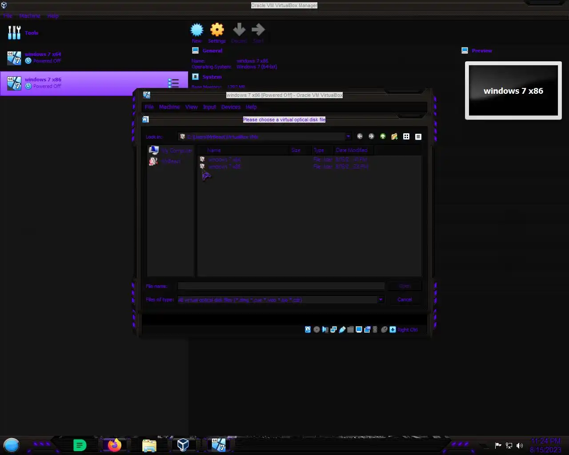Switch to VirtualBox Manager taskbar button

(183, 445)
